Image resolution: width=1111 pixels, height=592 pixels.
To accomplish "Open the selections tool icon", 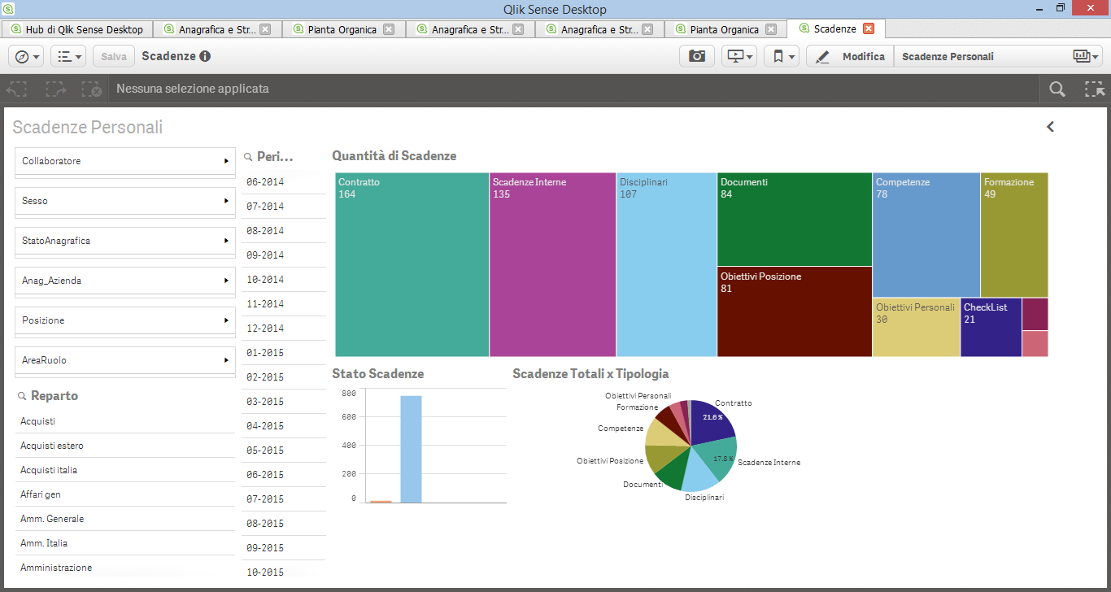I will (1095, 89).
